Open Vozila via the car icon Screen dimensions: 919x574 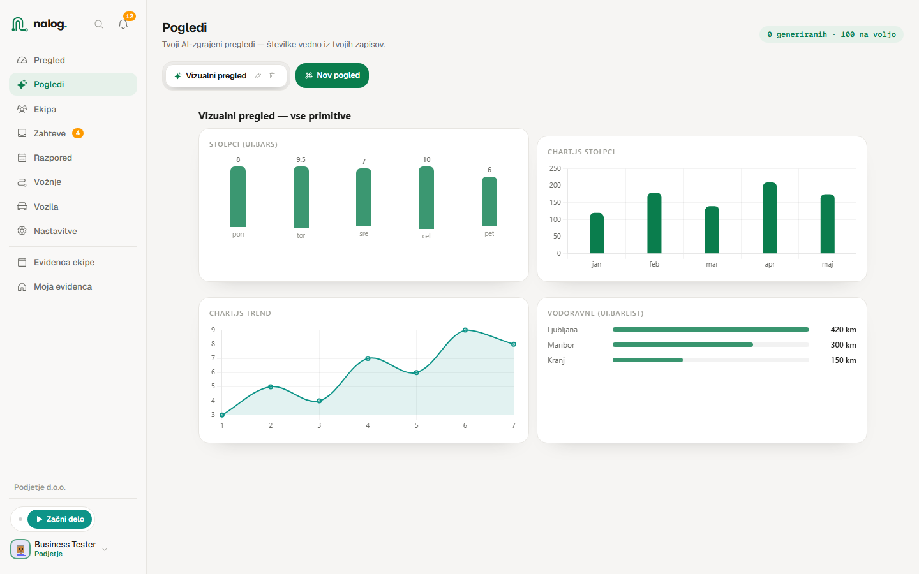coord(22,207)
